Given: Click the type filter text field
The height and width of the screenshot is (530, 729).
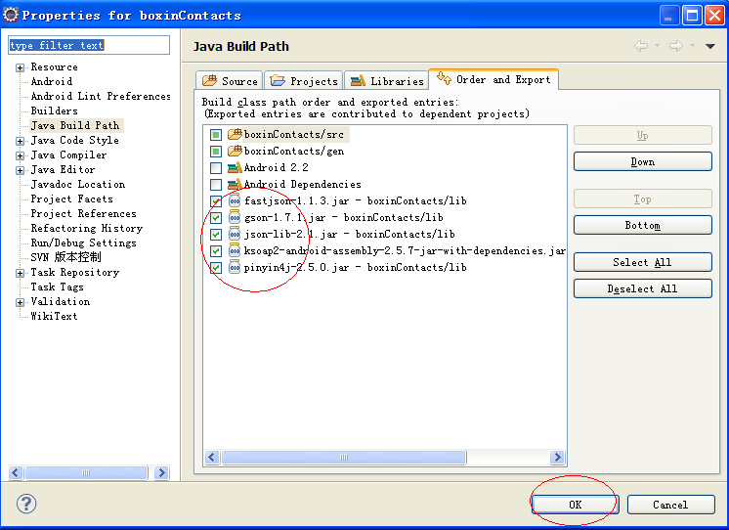Looking at the screenshot, I should point(89,45).
